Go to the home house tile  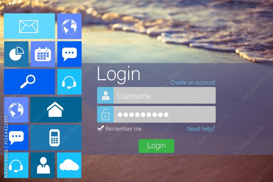56,110
